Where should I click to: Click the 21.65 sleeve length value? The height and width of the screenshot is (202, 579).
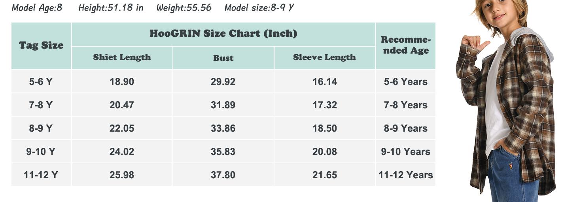(x=325, y=175)
